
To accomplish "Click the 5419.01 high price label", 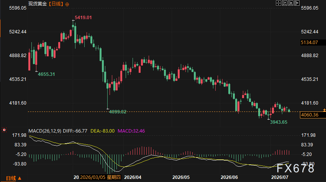I will pos(83,18).
